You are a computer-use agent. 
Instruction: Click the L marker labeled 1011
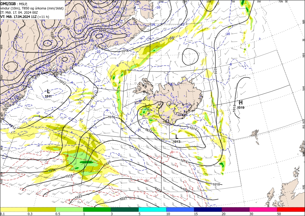(48, 91)
